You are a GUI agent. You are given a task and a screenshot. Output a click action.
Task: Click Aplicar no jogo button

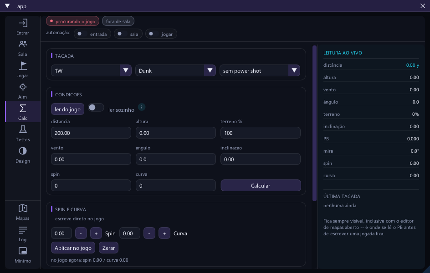point(73,248)
